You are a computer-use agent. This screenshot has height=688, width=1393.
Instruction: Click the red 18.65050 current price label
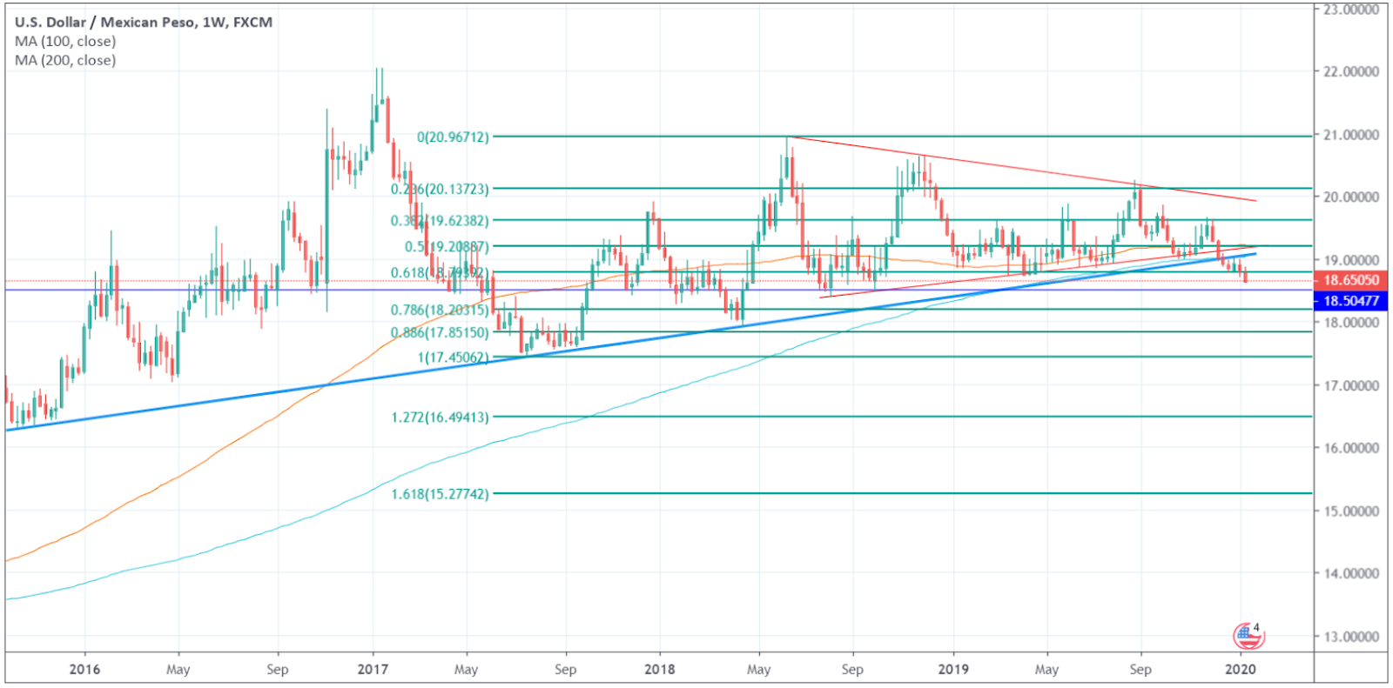point(1350,280)
